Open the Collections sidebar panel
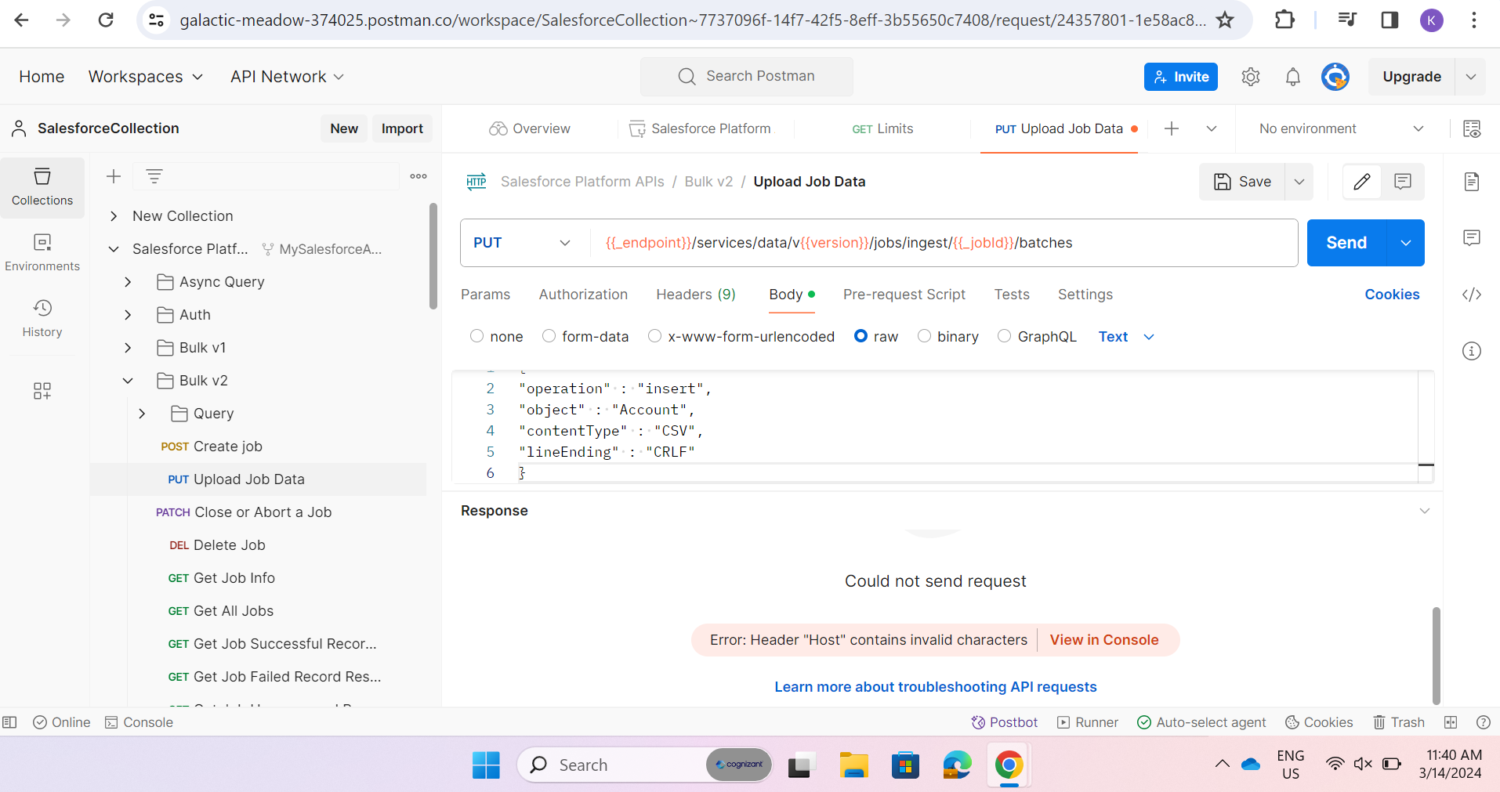This screenshot has width=1500, height=792. coord(42,187)
